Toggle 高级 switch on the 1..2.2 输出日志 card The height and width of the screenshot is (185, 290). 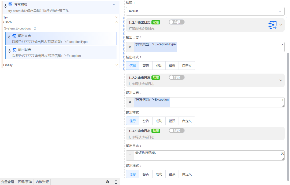click(x=176, y=77)
